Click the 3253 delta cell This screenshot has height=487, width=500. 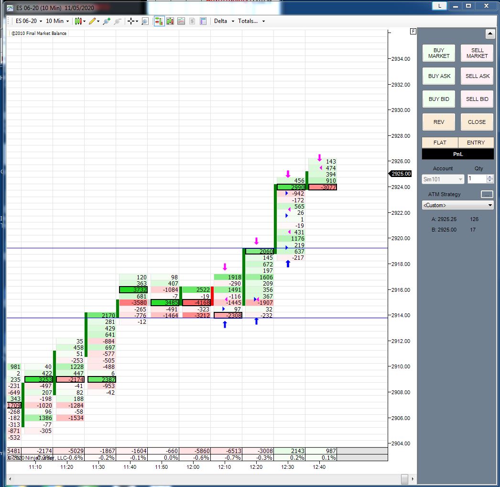click(39, 379)
